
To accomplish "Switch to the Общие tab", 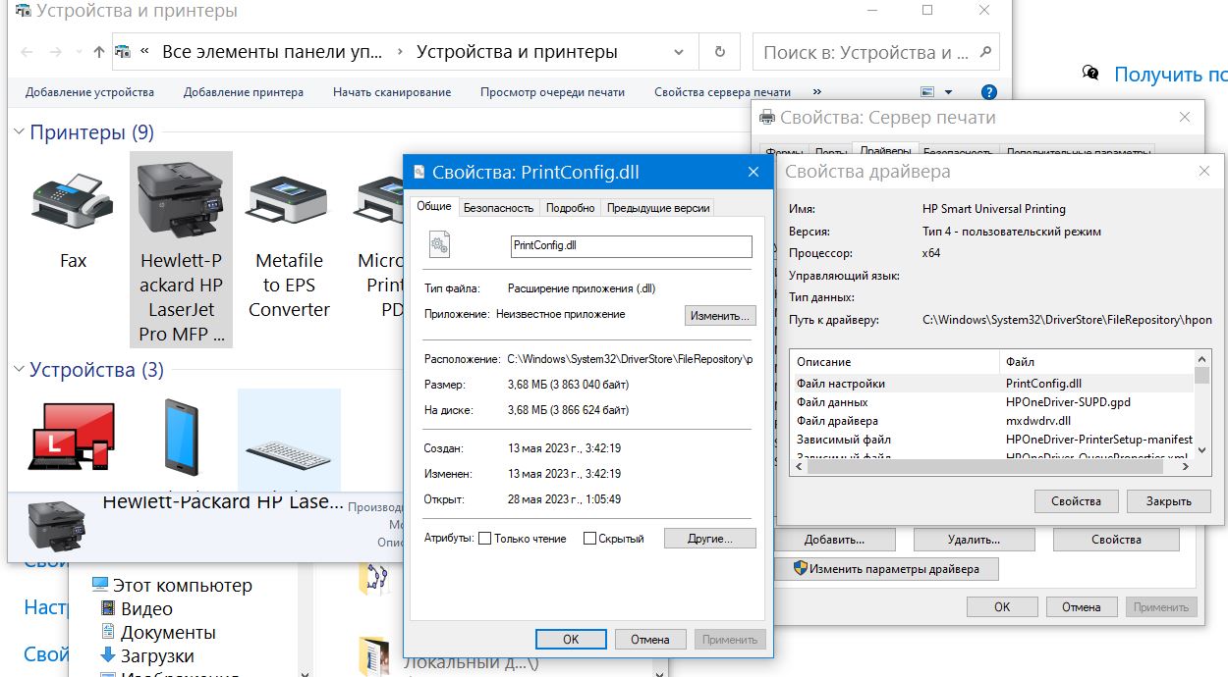I will pos(433,206).
